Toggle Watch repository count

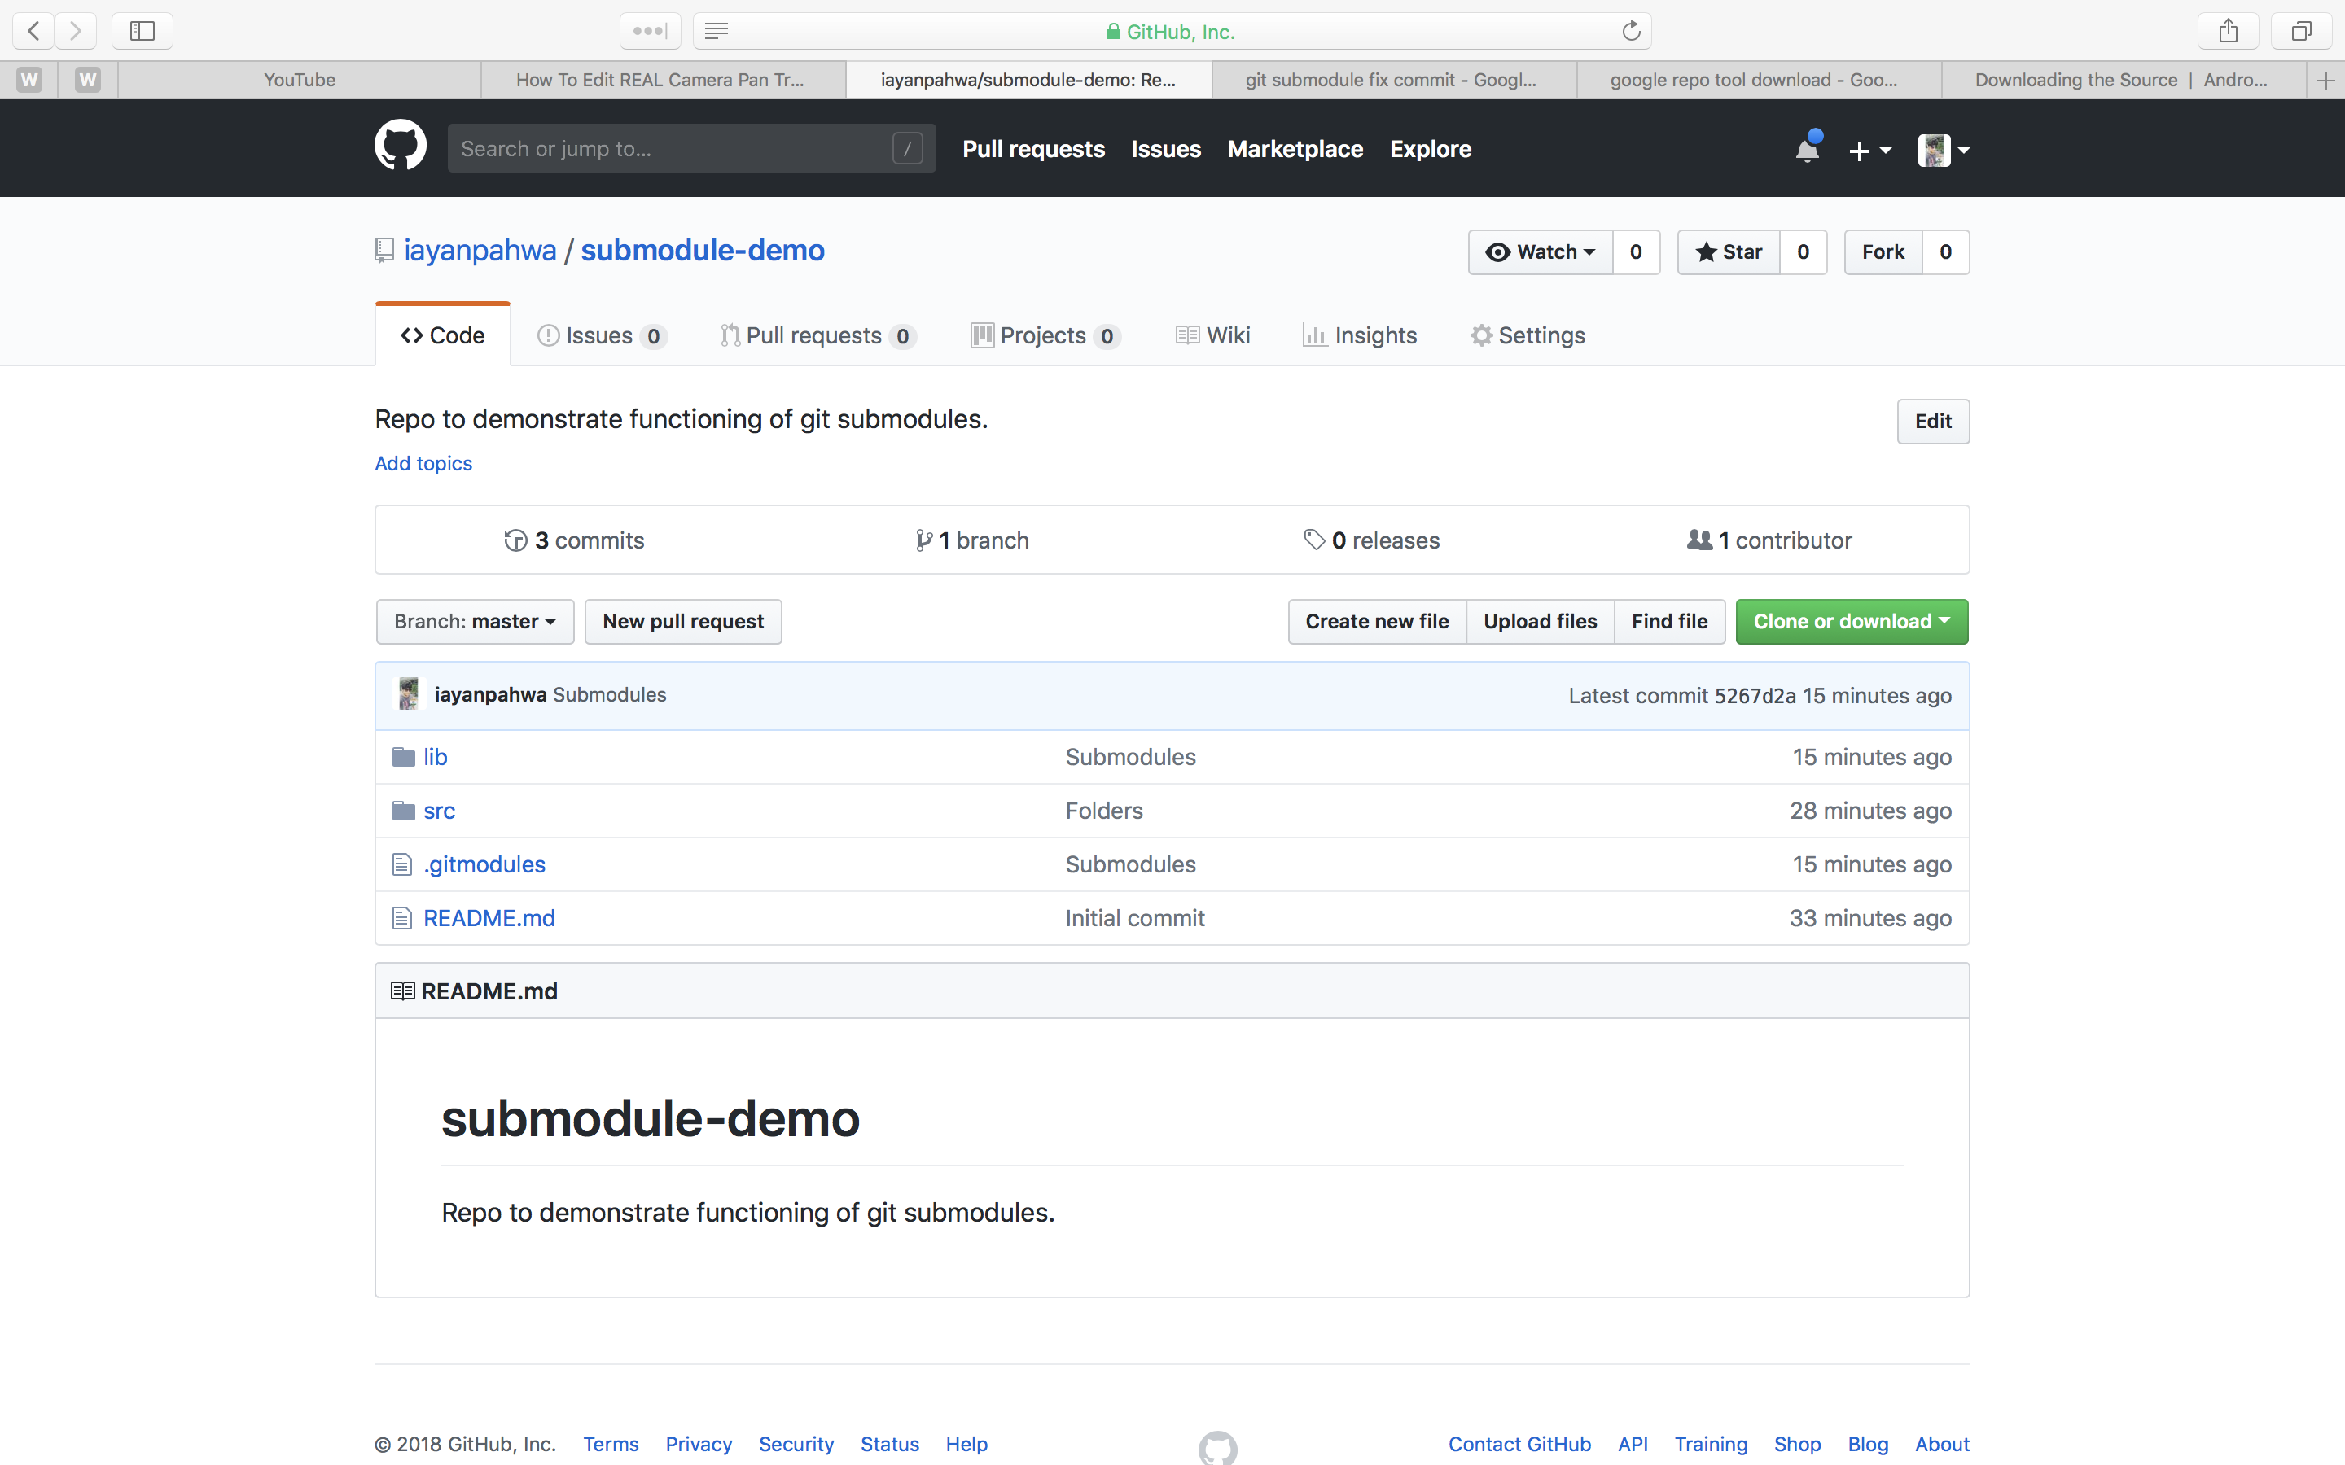pyautogui.click(x=1636, y=251)
